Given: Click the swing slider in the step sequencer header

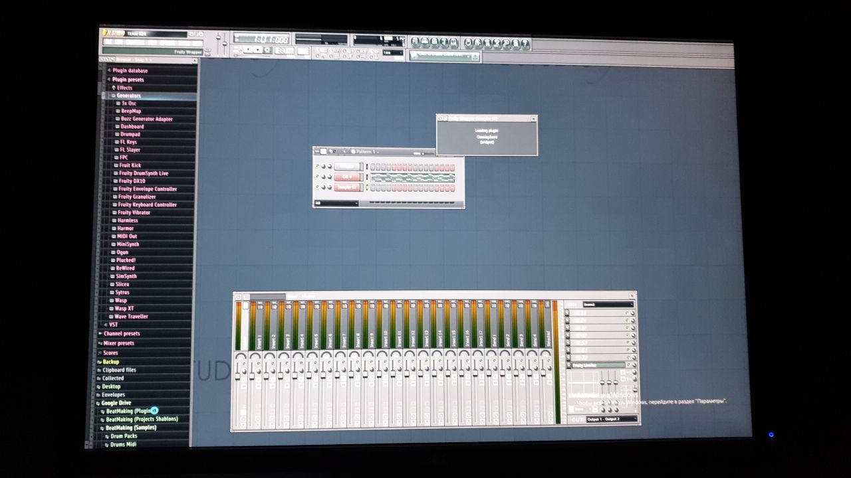Looking at the screenshot, I should [429, 153].
